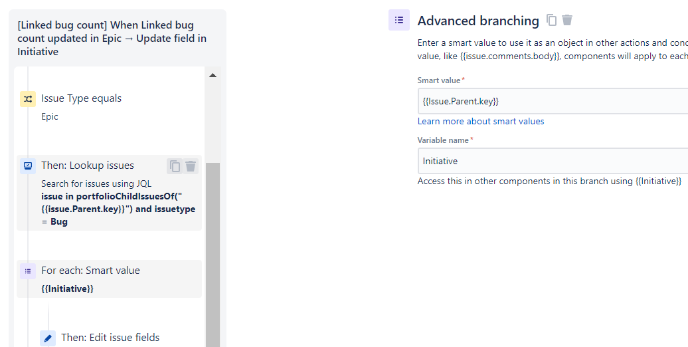The image size is (688, 347).
Task: Click the For each branch icon
Action: pos(28,271)
